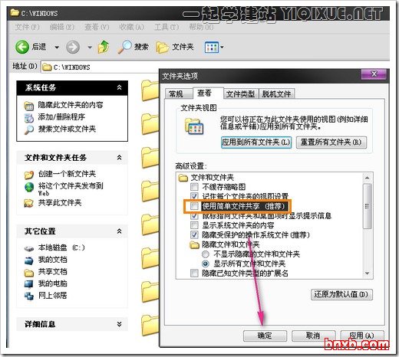Click the 我的电脑 link
Screen dimensions: 399x357
coord(53,283)
